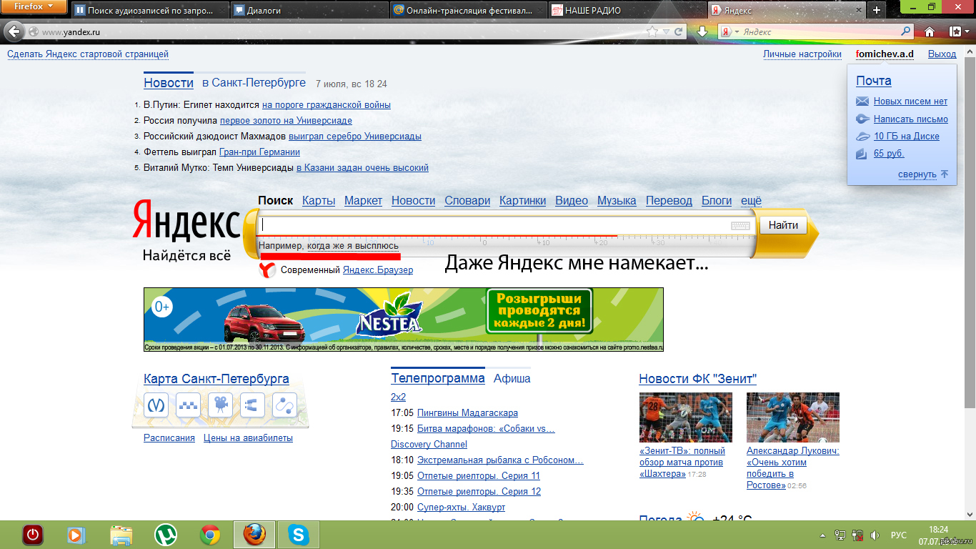Open uTorrent from the taskbar

(x=166, y=535)
